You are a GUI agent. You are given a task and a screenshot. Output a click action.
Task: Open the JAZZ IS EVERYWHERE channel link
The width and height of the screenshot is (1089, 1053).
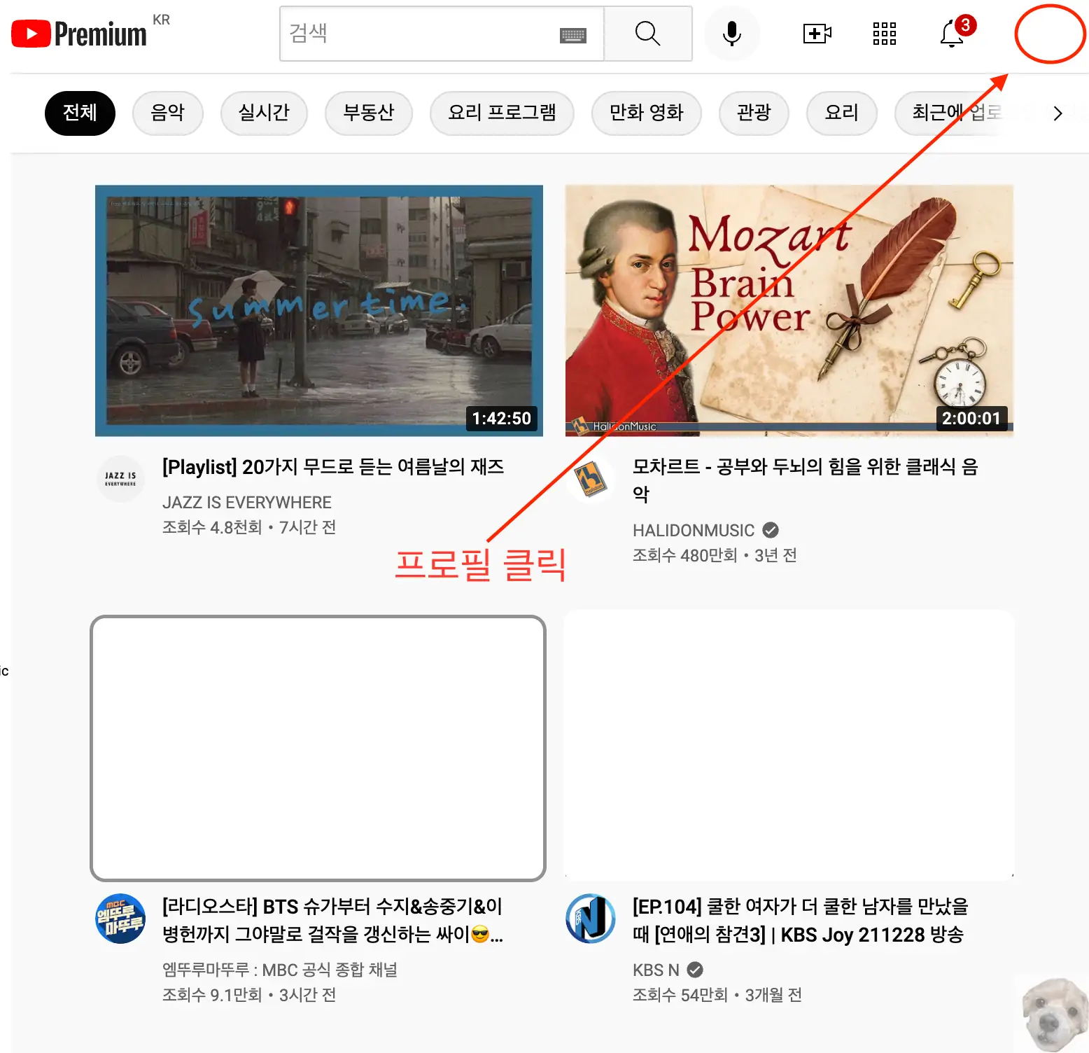[246, 502]
